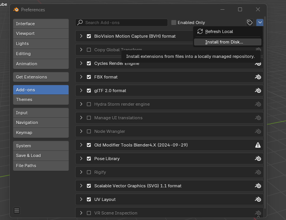Enable Copy Global Transform add-on
The width and height of the screenshot is (286, 220).
click(x=89, y=50)
